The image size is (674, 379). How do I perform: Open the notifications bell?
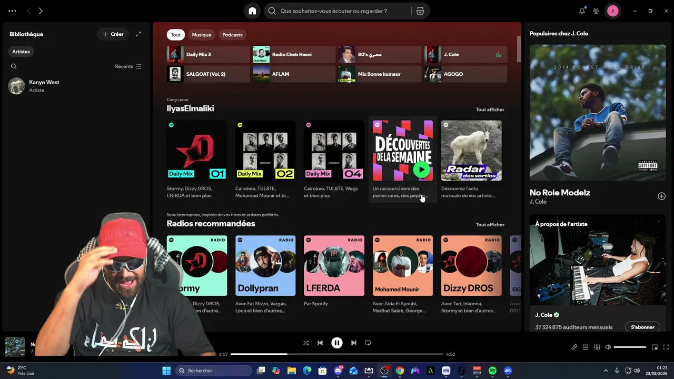[x=582, y=11]
